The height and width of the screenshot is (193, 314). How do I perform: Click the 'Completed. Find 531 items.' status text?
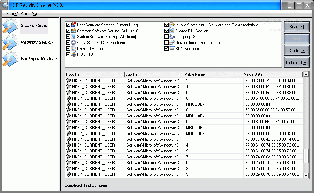[x=86, y=185]
